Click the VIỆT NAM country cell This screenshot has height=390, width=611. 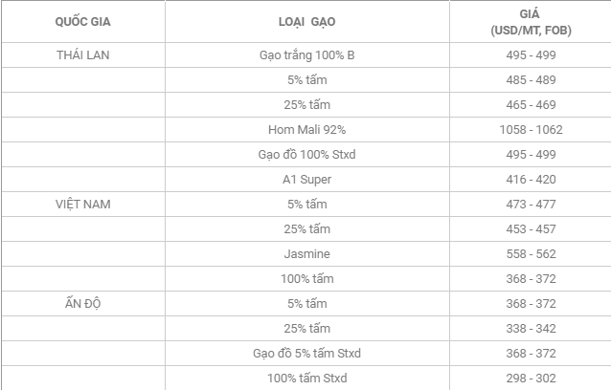(82, 205)
